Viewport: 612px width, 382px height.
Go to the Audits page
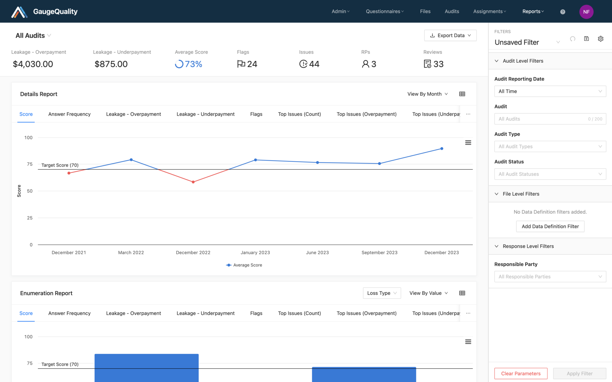pos(452,11)
